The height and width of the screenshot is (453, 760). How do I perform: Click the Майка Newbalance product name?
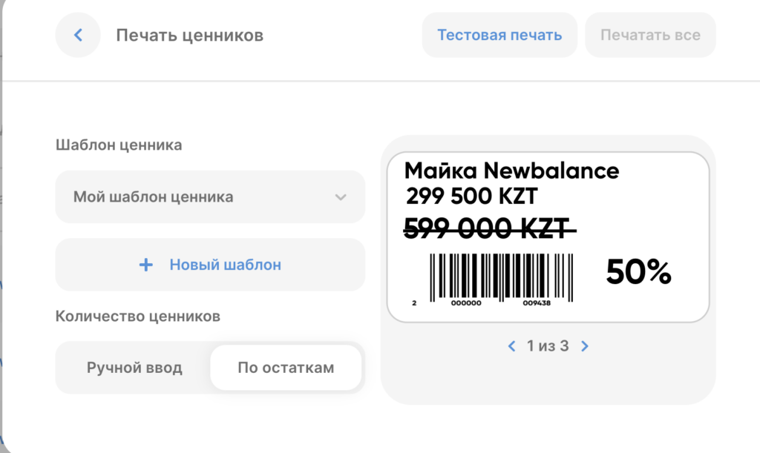pyautogui.click(x=511, y=171)
